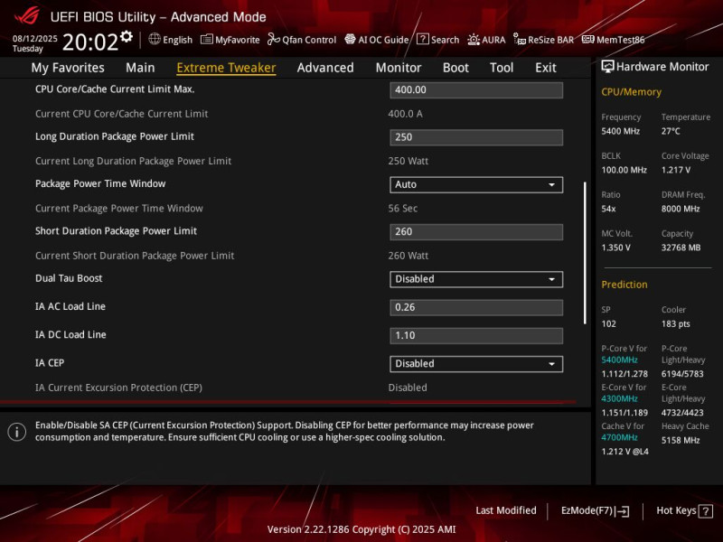Viewport: 723px width, 542px height.
Task: Click the ROG logo icon
Action: 27,15
